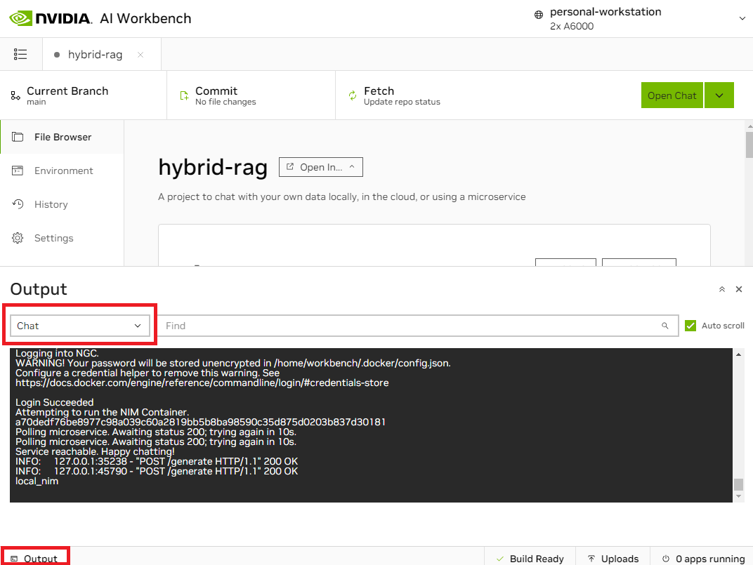
Task: Click the magnifier search icon in Find
Action: pyautogui.click(x=665, y=326)
